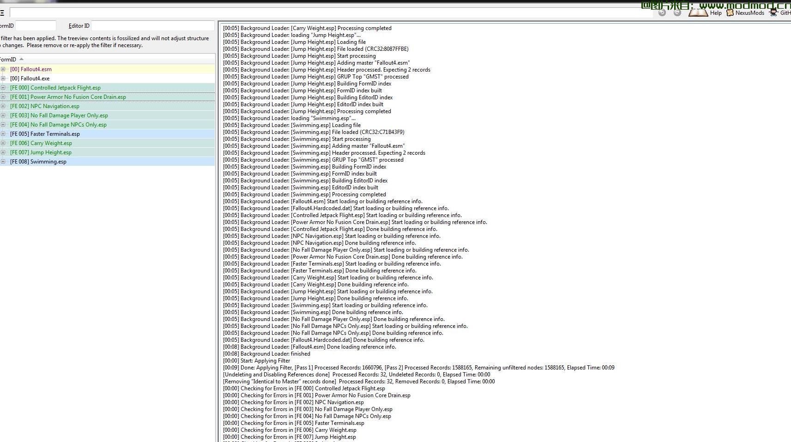
Task: Select [FE 001] Power Armor No Fusion Core Drain.esp
Action: [107, 97]
